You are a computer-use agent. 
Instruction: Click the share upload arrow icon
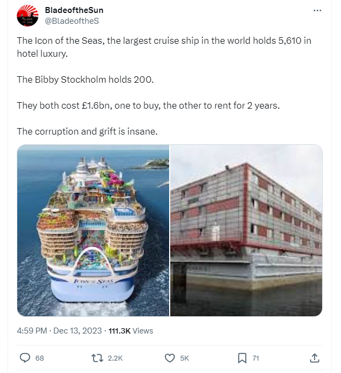pos(314,358)
